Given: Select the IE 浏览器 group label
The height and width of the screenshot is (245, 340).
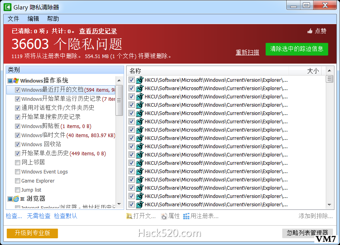Looking at the screenshot, I should 33,199.
